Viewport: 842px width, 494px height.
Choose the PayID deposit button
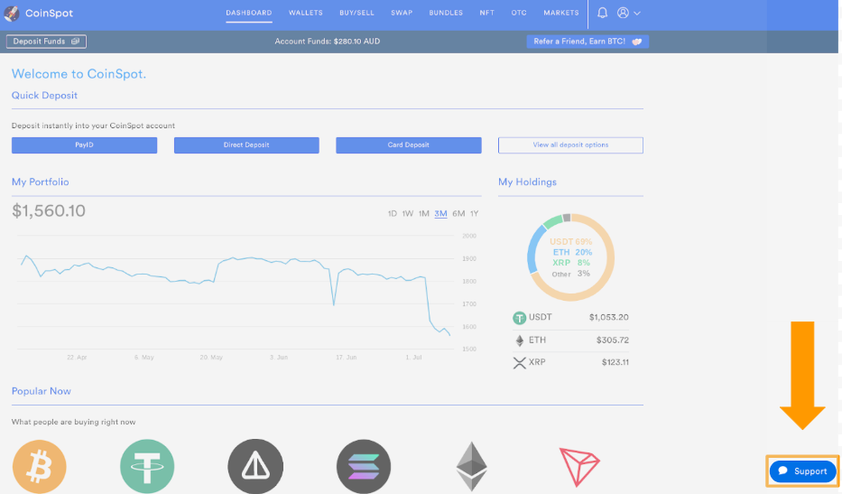click(x=84, y=145)
